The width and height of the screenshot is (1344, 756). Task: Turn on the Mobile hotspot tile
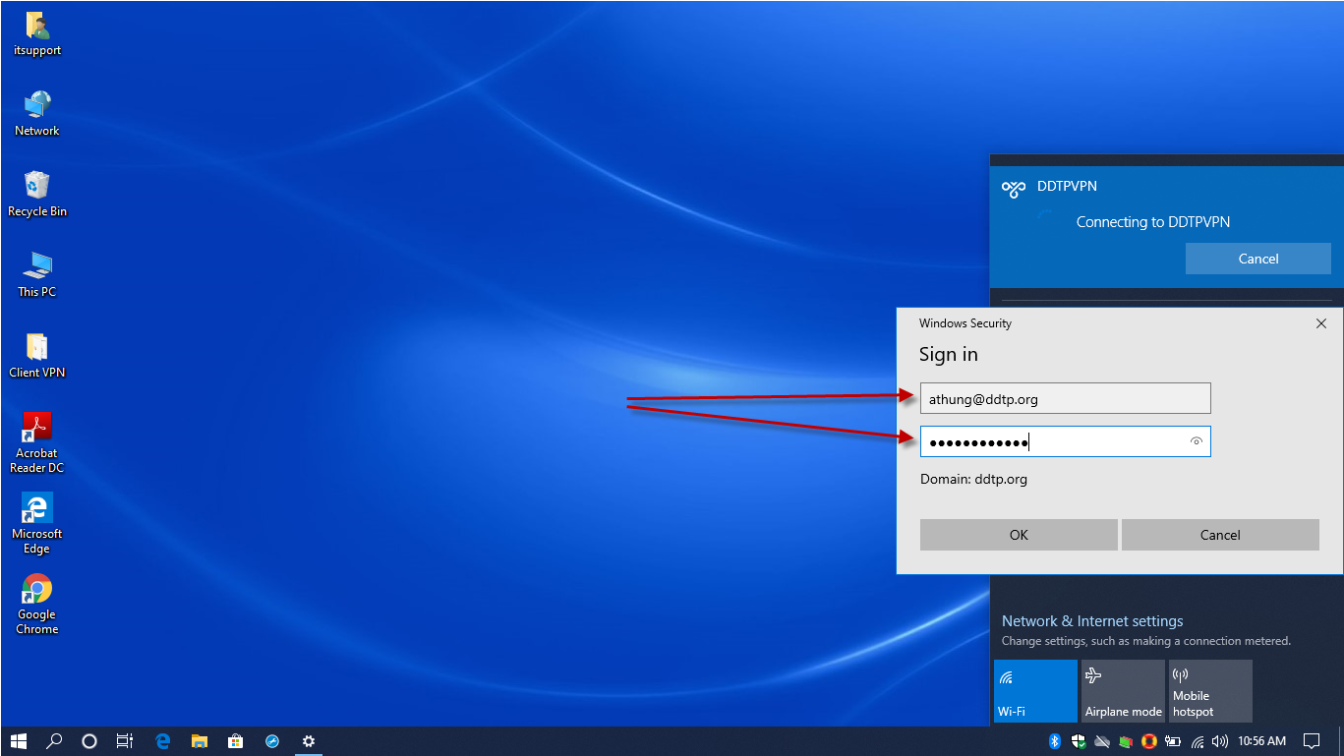click(x=1210, y=691)
